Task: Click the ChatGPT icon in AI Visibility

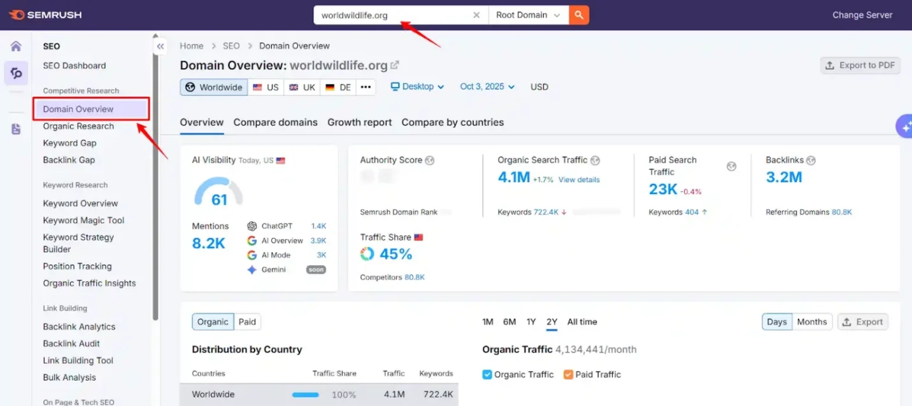Action: point(252,226)
